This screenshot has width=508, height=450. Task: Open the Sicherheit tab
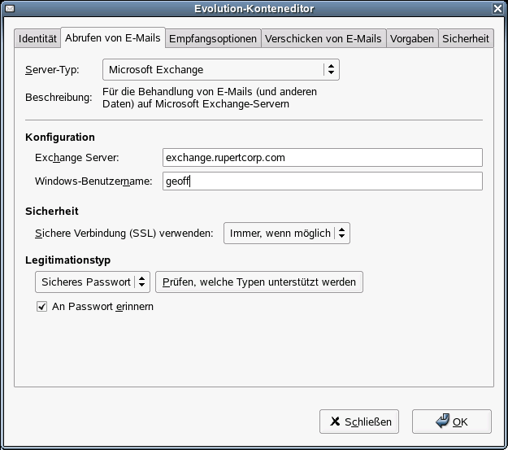pos(465,38)
